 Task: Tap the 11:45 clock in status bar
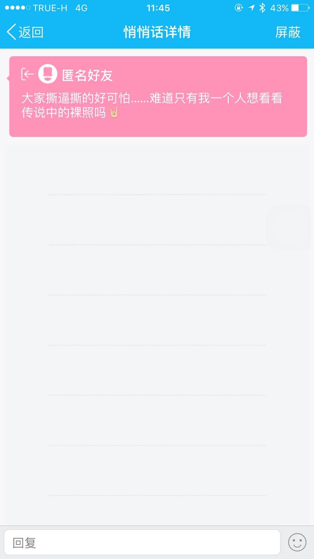(x=158, y=8)
